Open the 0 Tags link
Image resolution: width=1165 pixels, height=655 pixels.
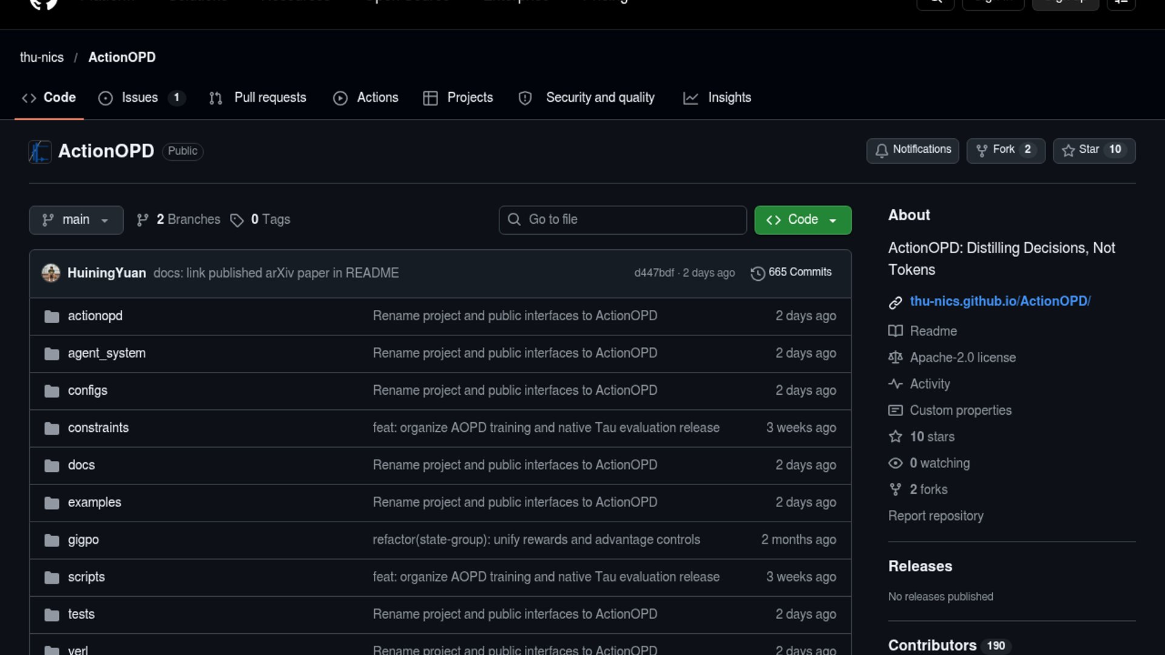tap(260, 220)
